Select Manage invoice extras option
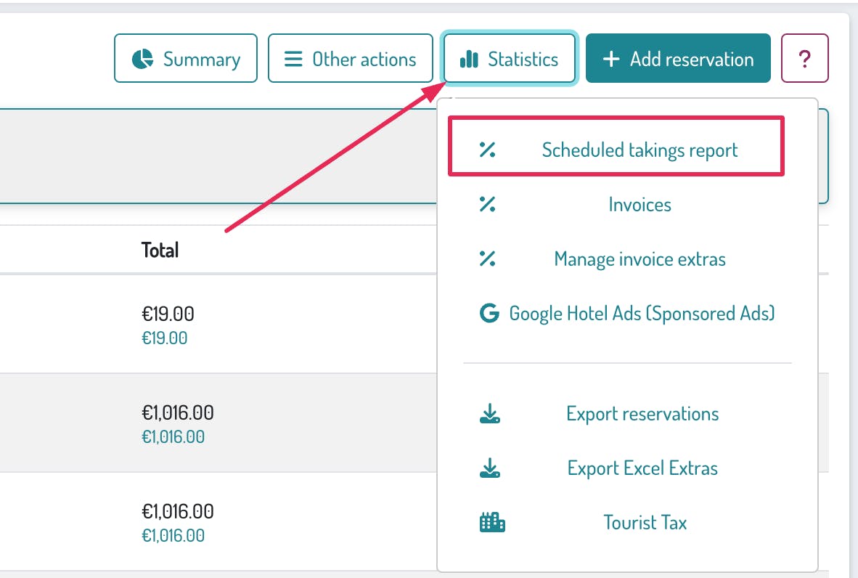This screenshot has width=858, height=578. (640, 259)
